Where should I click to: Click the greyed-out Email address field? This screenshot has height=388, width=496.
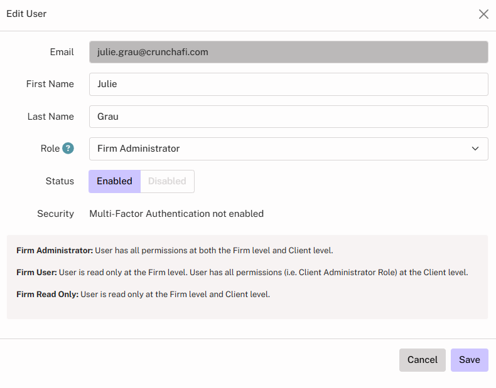coord(288,52)
